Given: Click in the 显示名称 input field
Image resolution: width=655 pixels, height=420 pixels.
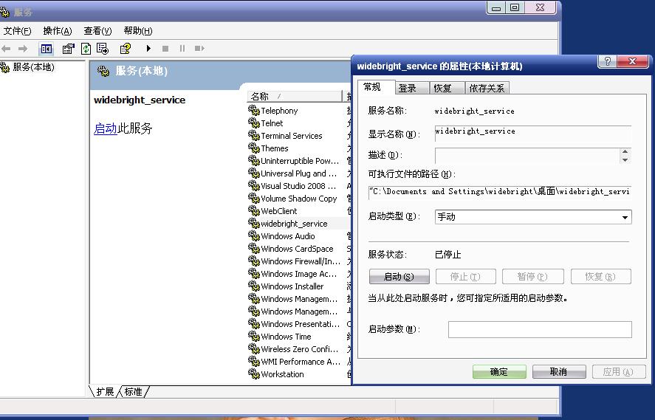Looking at the screenshot, I should pos(533,133).
